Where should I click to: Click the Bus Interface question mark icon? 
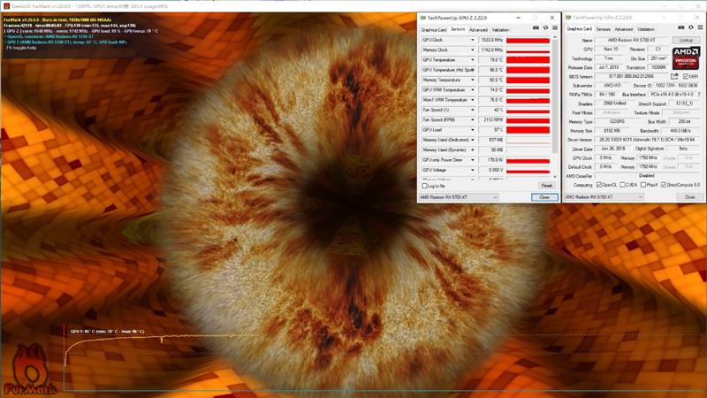point(698,94)
